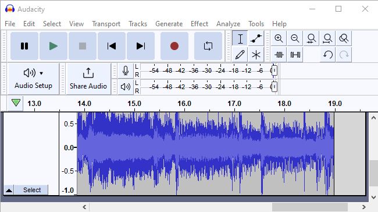Open the Select menu

(x=52, y=24)
